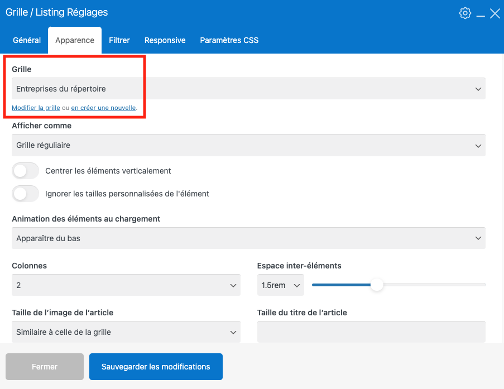Select the Apparence tab
Screen dimensions: 504x389
pyautogui.click(x=75, y=40)
